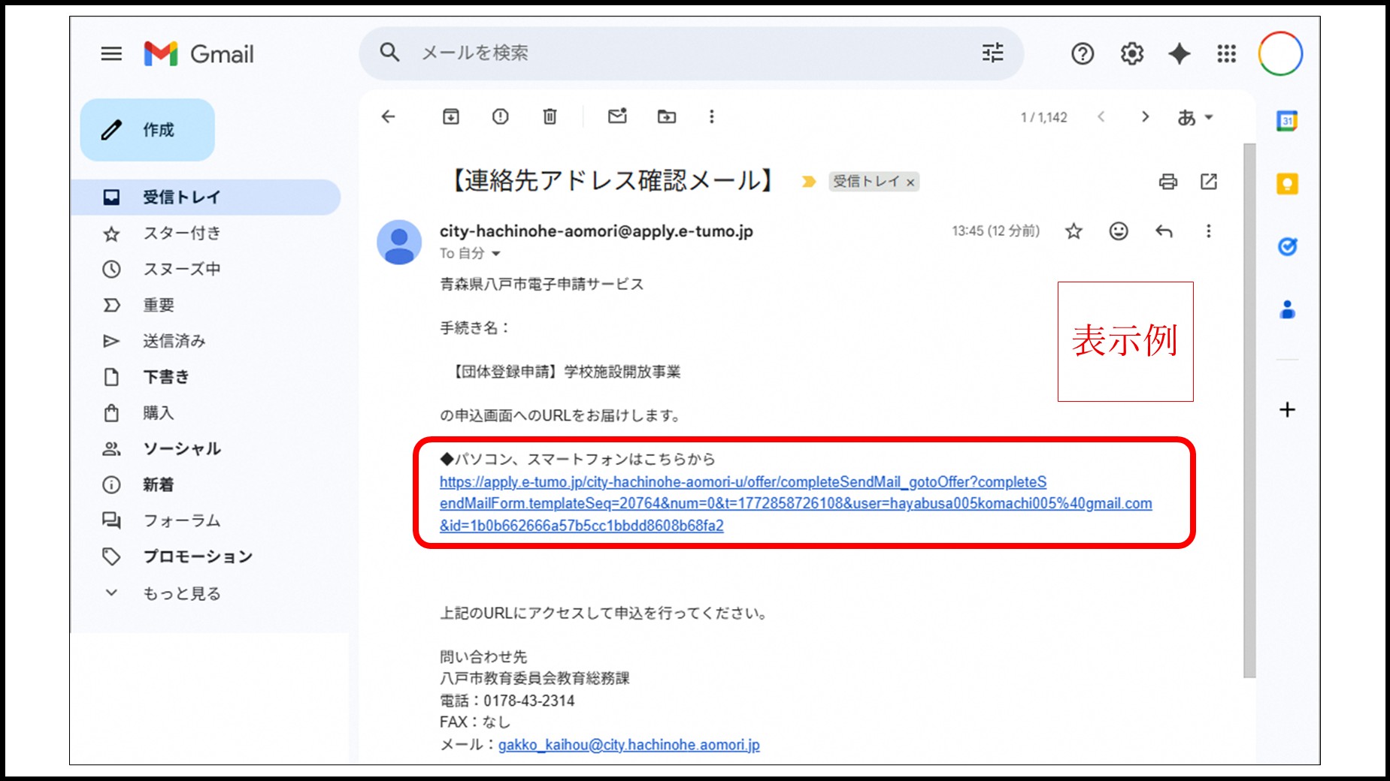Open the プロモーション category
The height and width of the screenshot is (781, 1390).
197,556
